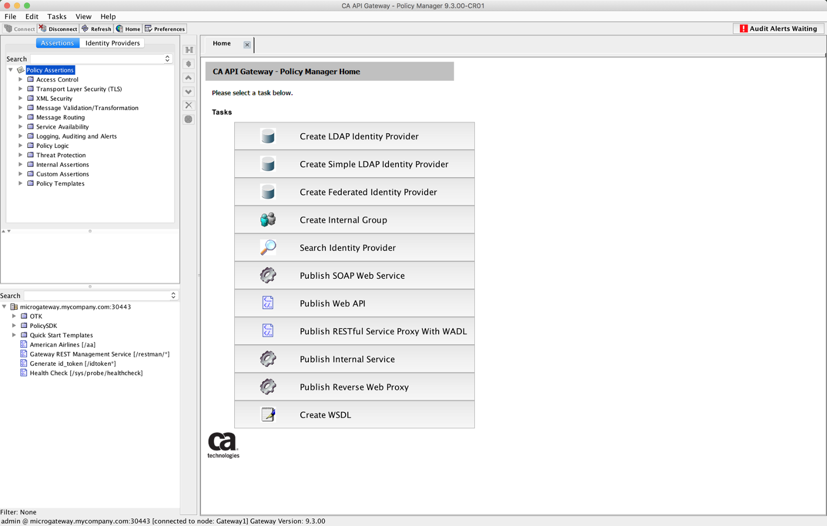This screenshot has width=827, height=526.
Task: Select the Home document tab
Action: pos(222,44)
